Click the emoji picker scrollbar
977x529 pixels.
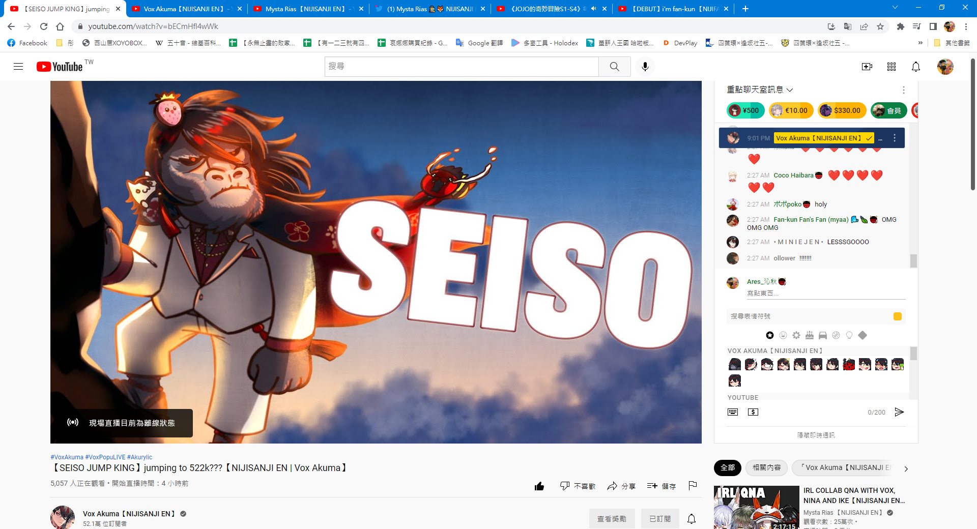pyautogui.click(x=913, y=354)
